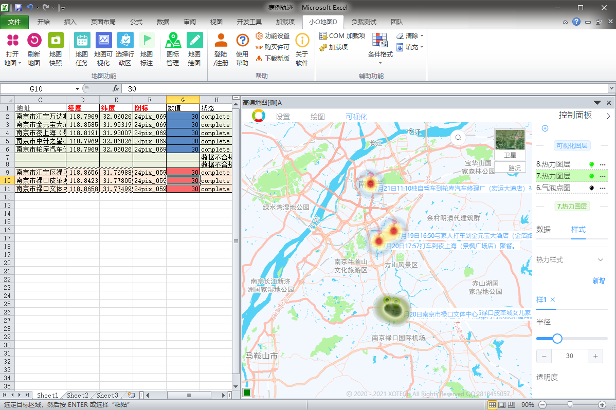Open 使用帮助 help icon
Screen dimensions: 616x410
(242, 50)
